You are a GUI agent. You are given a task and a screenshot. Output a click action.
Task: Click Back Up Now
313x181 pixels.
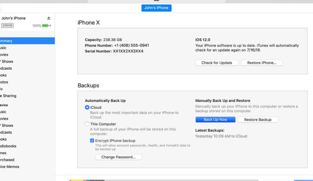point(215,119)
